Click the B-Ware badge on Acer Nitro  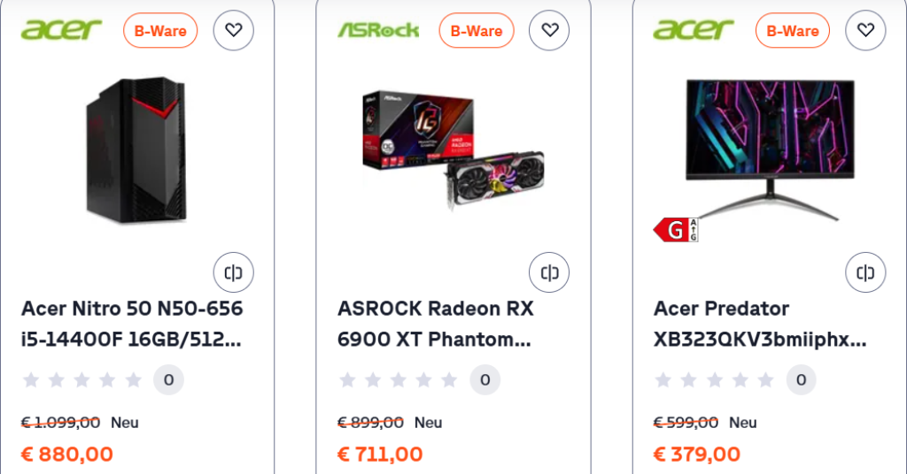160,31
